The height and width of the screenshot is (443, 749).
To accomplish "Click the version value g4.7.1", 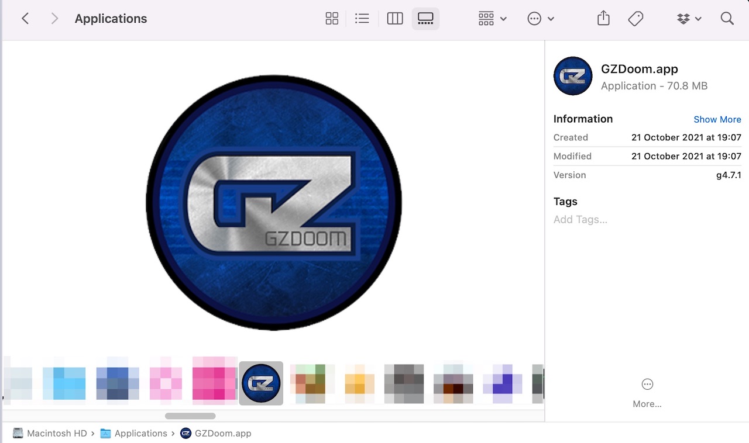I will tap(729, 175).
